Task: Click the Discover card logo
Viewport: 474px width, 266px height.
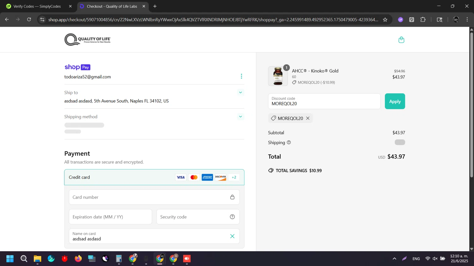Action: tap(221, 177)
